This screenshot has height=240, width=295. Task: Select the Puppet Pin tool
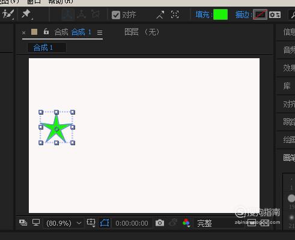(x=26, y=14)
